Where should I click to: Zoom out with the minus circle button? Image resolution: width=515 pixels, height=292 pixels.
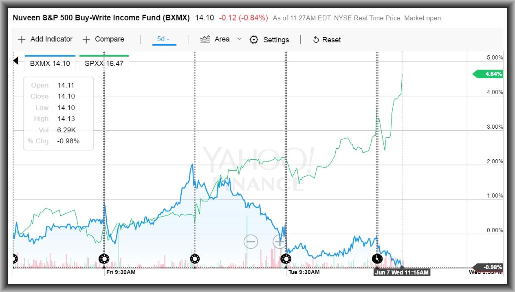(x=251, y=242)
